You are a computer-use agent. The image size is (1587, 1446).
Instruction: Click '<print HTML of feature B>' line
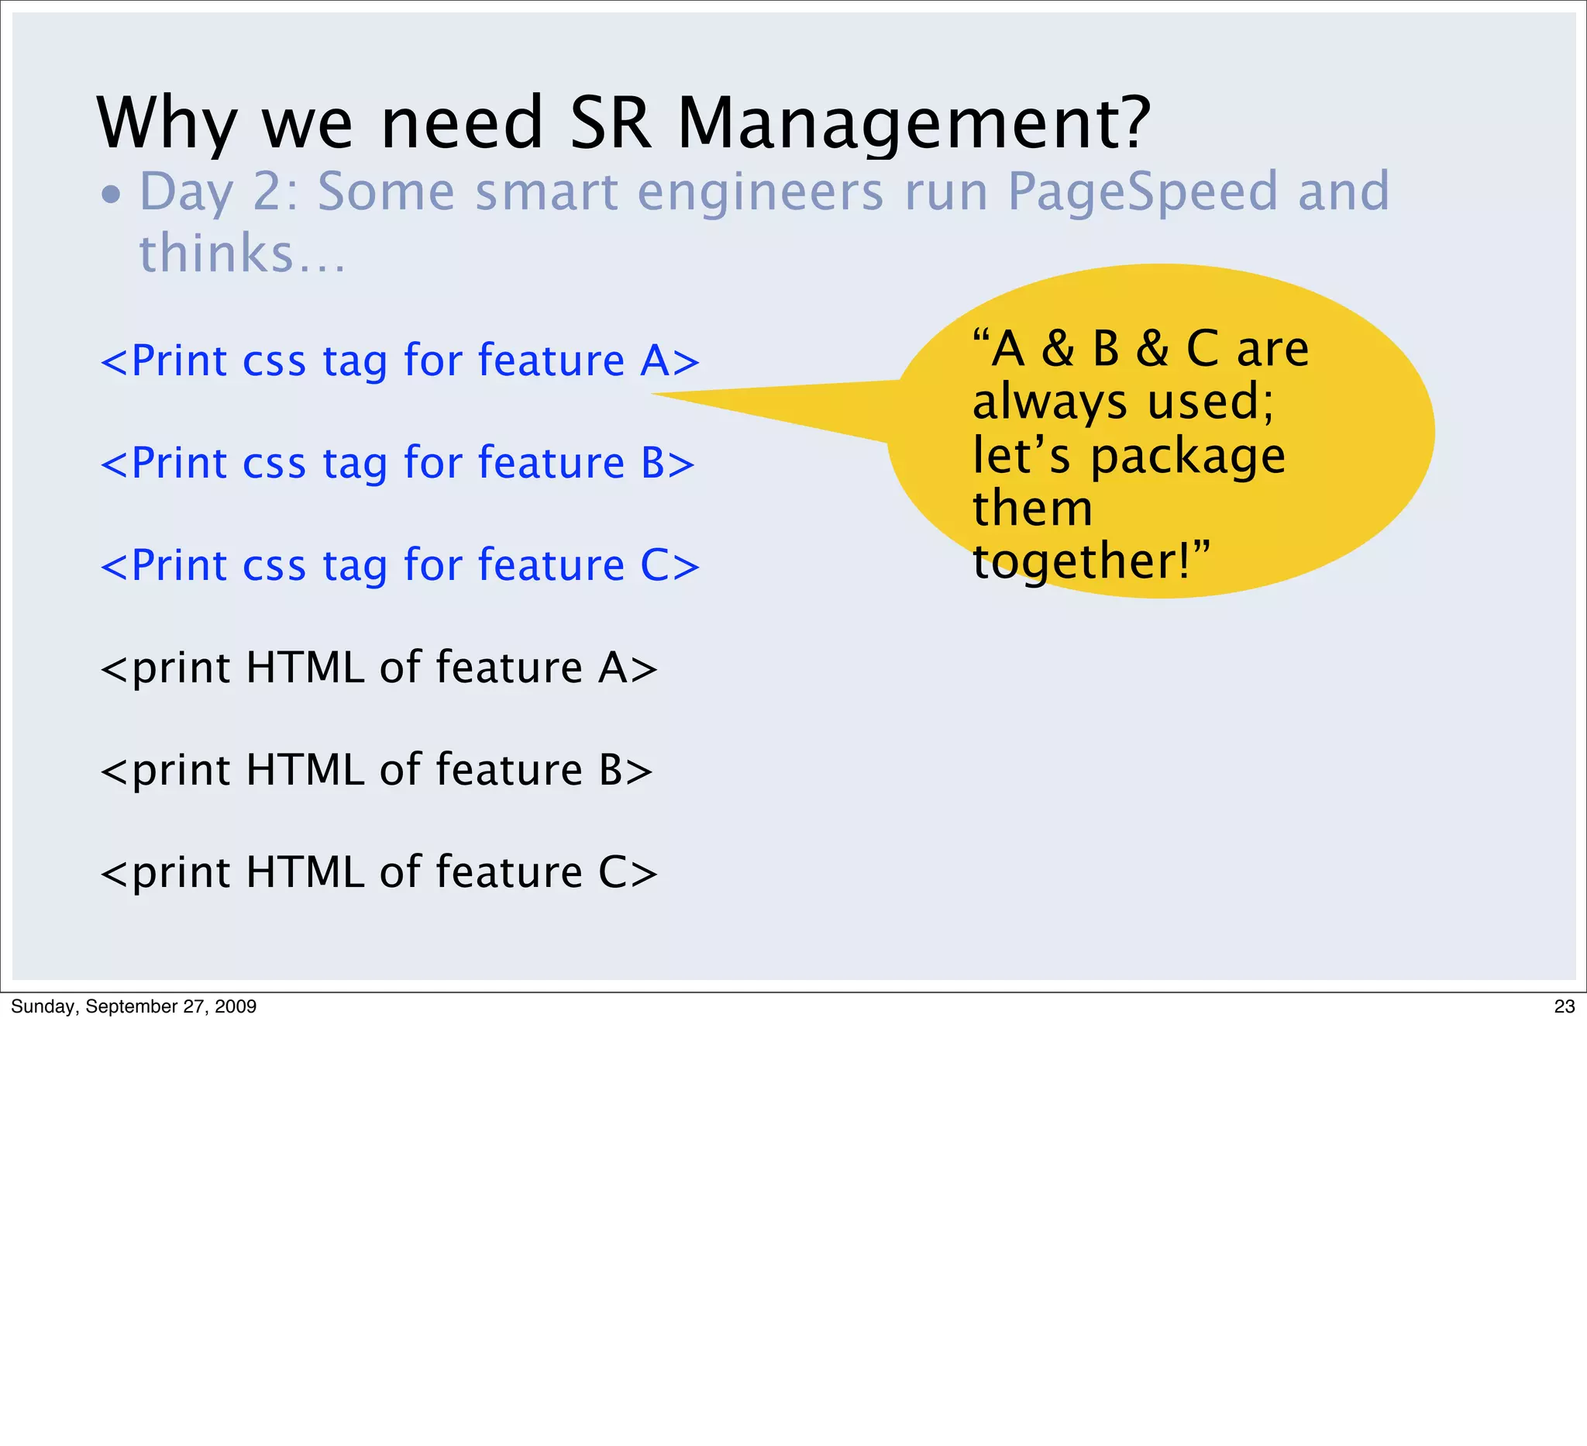click(377, 771)
